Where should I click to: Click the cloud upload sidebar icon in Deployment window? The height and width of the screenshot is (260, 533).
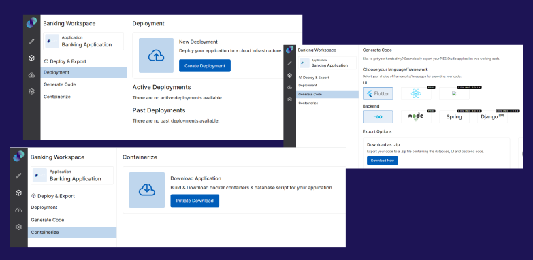point(31,75)
